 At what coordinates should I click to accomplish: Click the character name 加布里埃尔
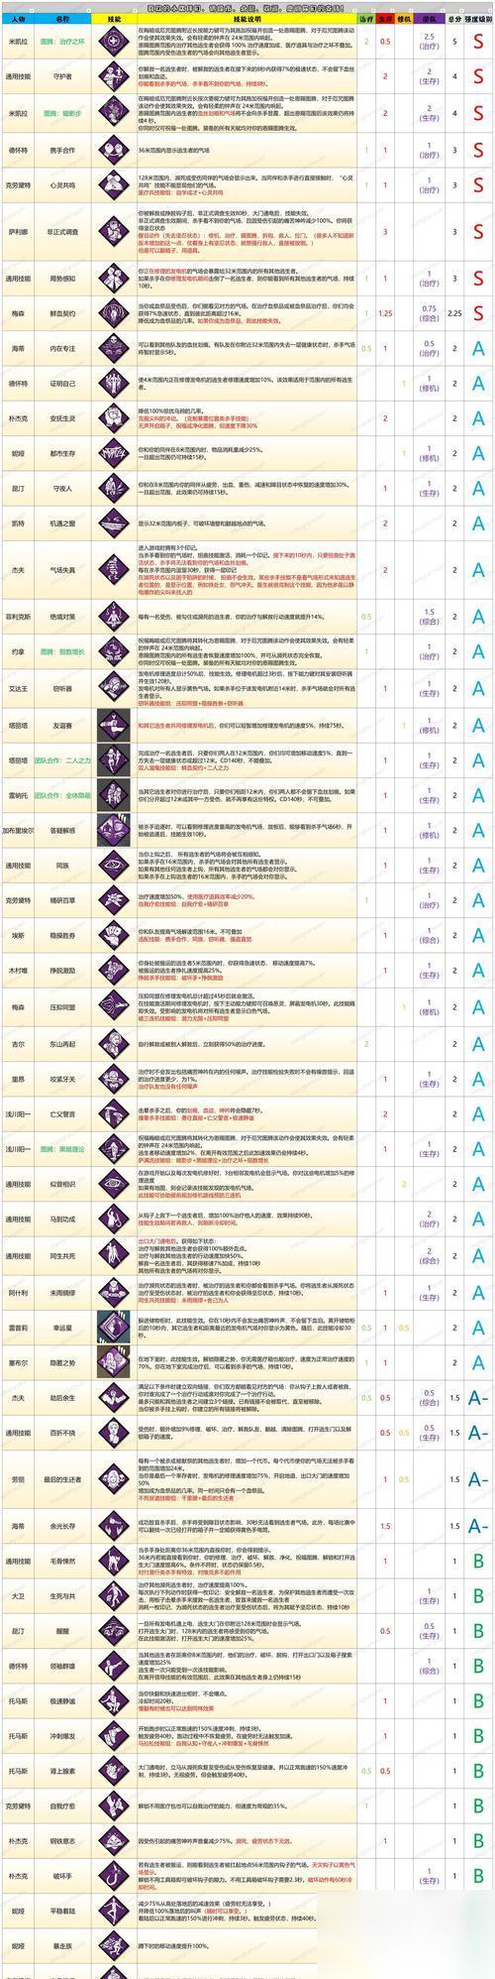19,830
